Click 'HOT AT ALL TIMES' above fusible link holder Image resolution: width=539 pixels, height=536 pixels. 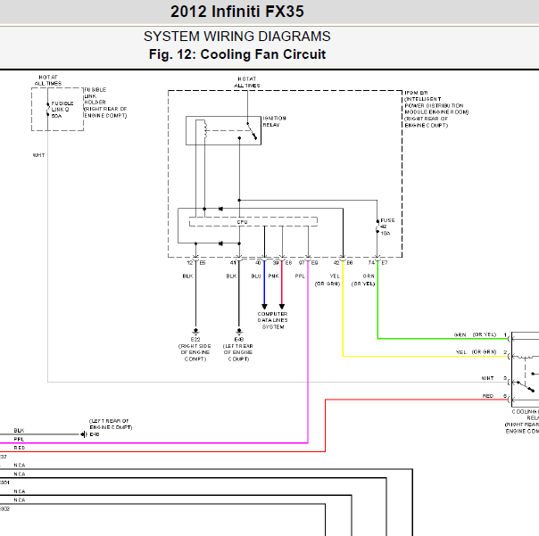tap(48, 80)
